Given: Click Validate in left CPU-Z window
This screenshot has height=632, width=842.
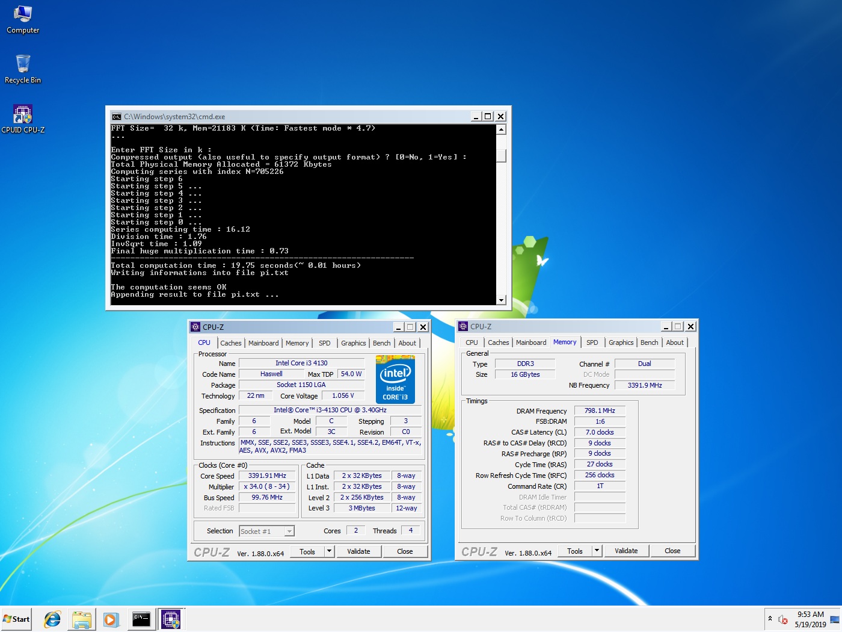Looking at the screenshot, I should click(358, 551).
